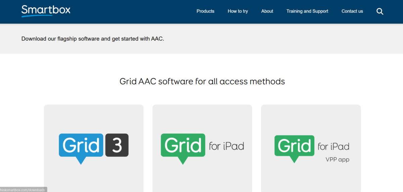Screen dimensions: 403x192
Task: Open Training and Support menu
Action: click(x=307, y=11)
